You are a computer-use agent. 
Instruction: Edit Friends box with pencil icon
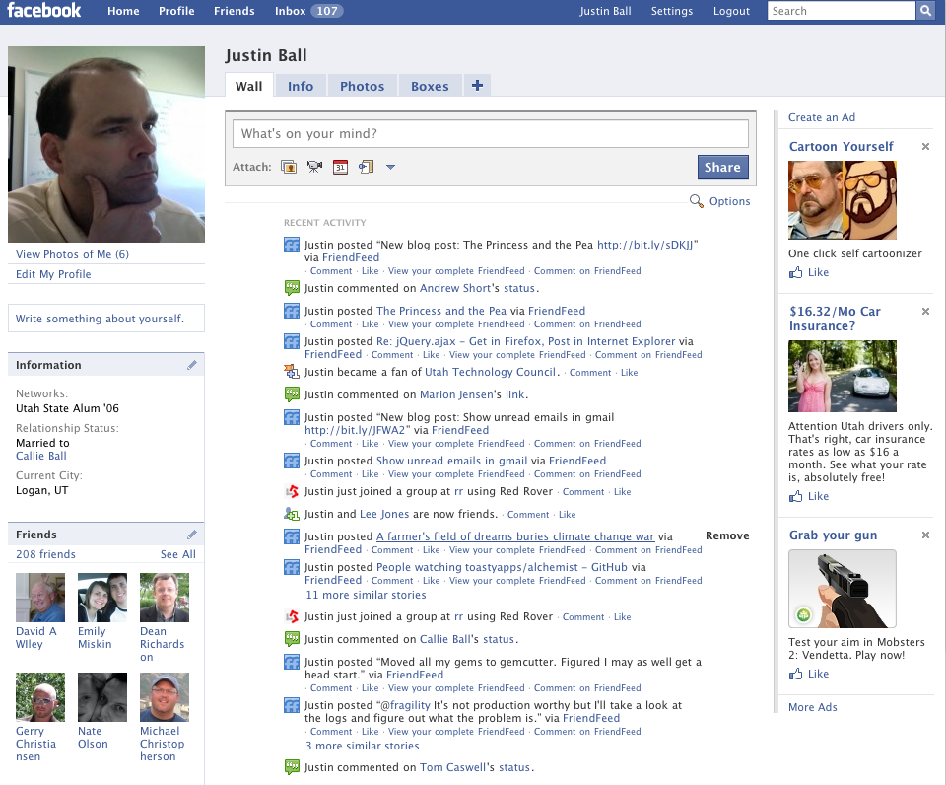pyautogui.click(x=192, y=535)
